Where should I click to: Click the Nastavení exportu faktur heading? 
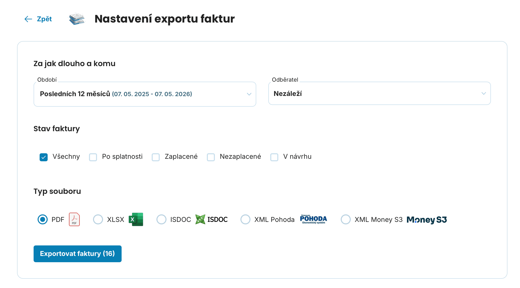(x=165, y=19)
